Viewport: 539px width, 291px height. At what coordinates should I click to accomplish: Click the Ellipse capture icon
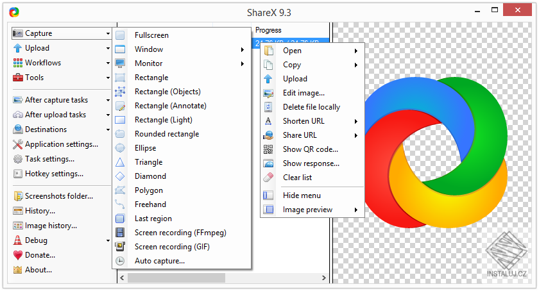[x=120, y=148]
